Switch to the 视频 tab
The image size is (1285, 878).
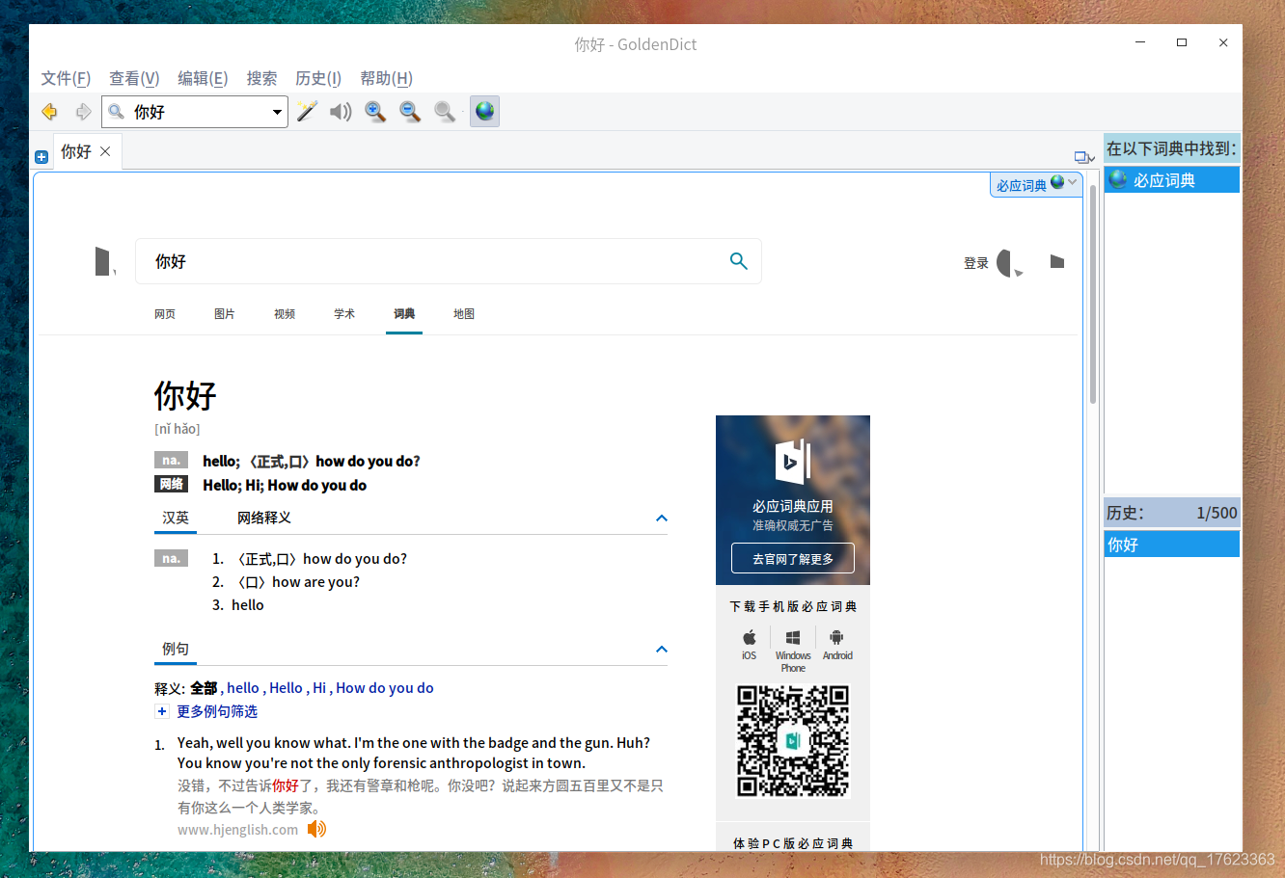pyautogui.click(x=285, y=314)
